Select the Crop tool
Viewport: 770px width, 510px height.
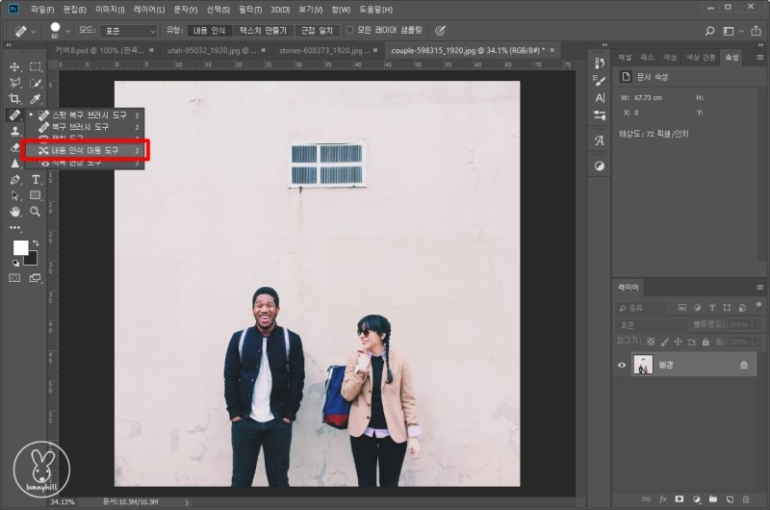click(x=14, y=99)
